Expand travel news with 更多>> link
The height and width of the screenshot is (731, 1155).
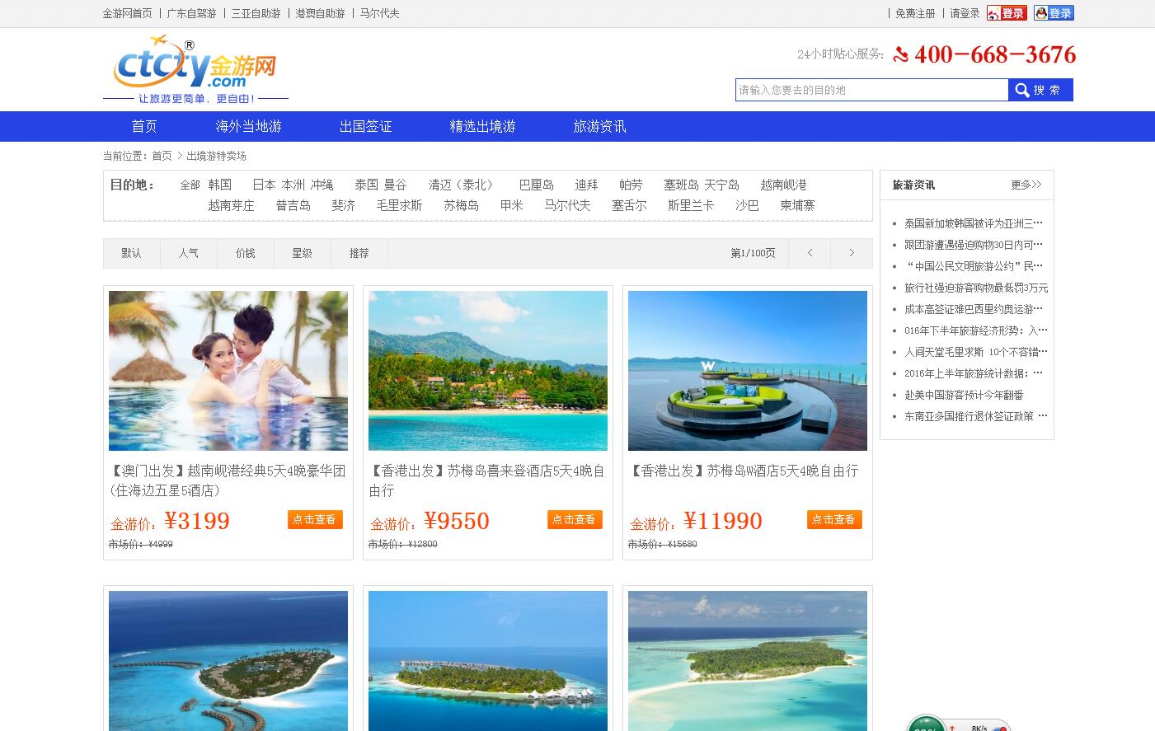tap(1026, 185)
